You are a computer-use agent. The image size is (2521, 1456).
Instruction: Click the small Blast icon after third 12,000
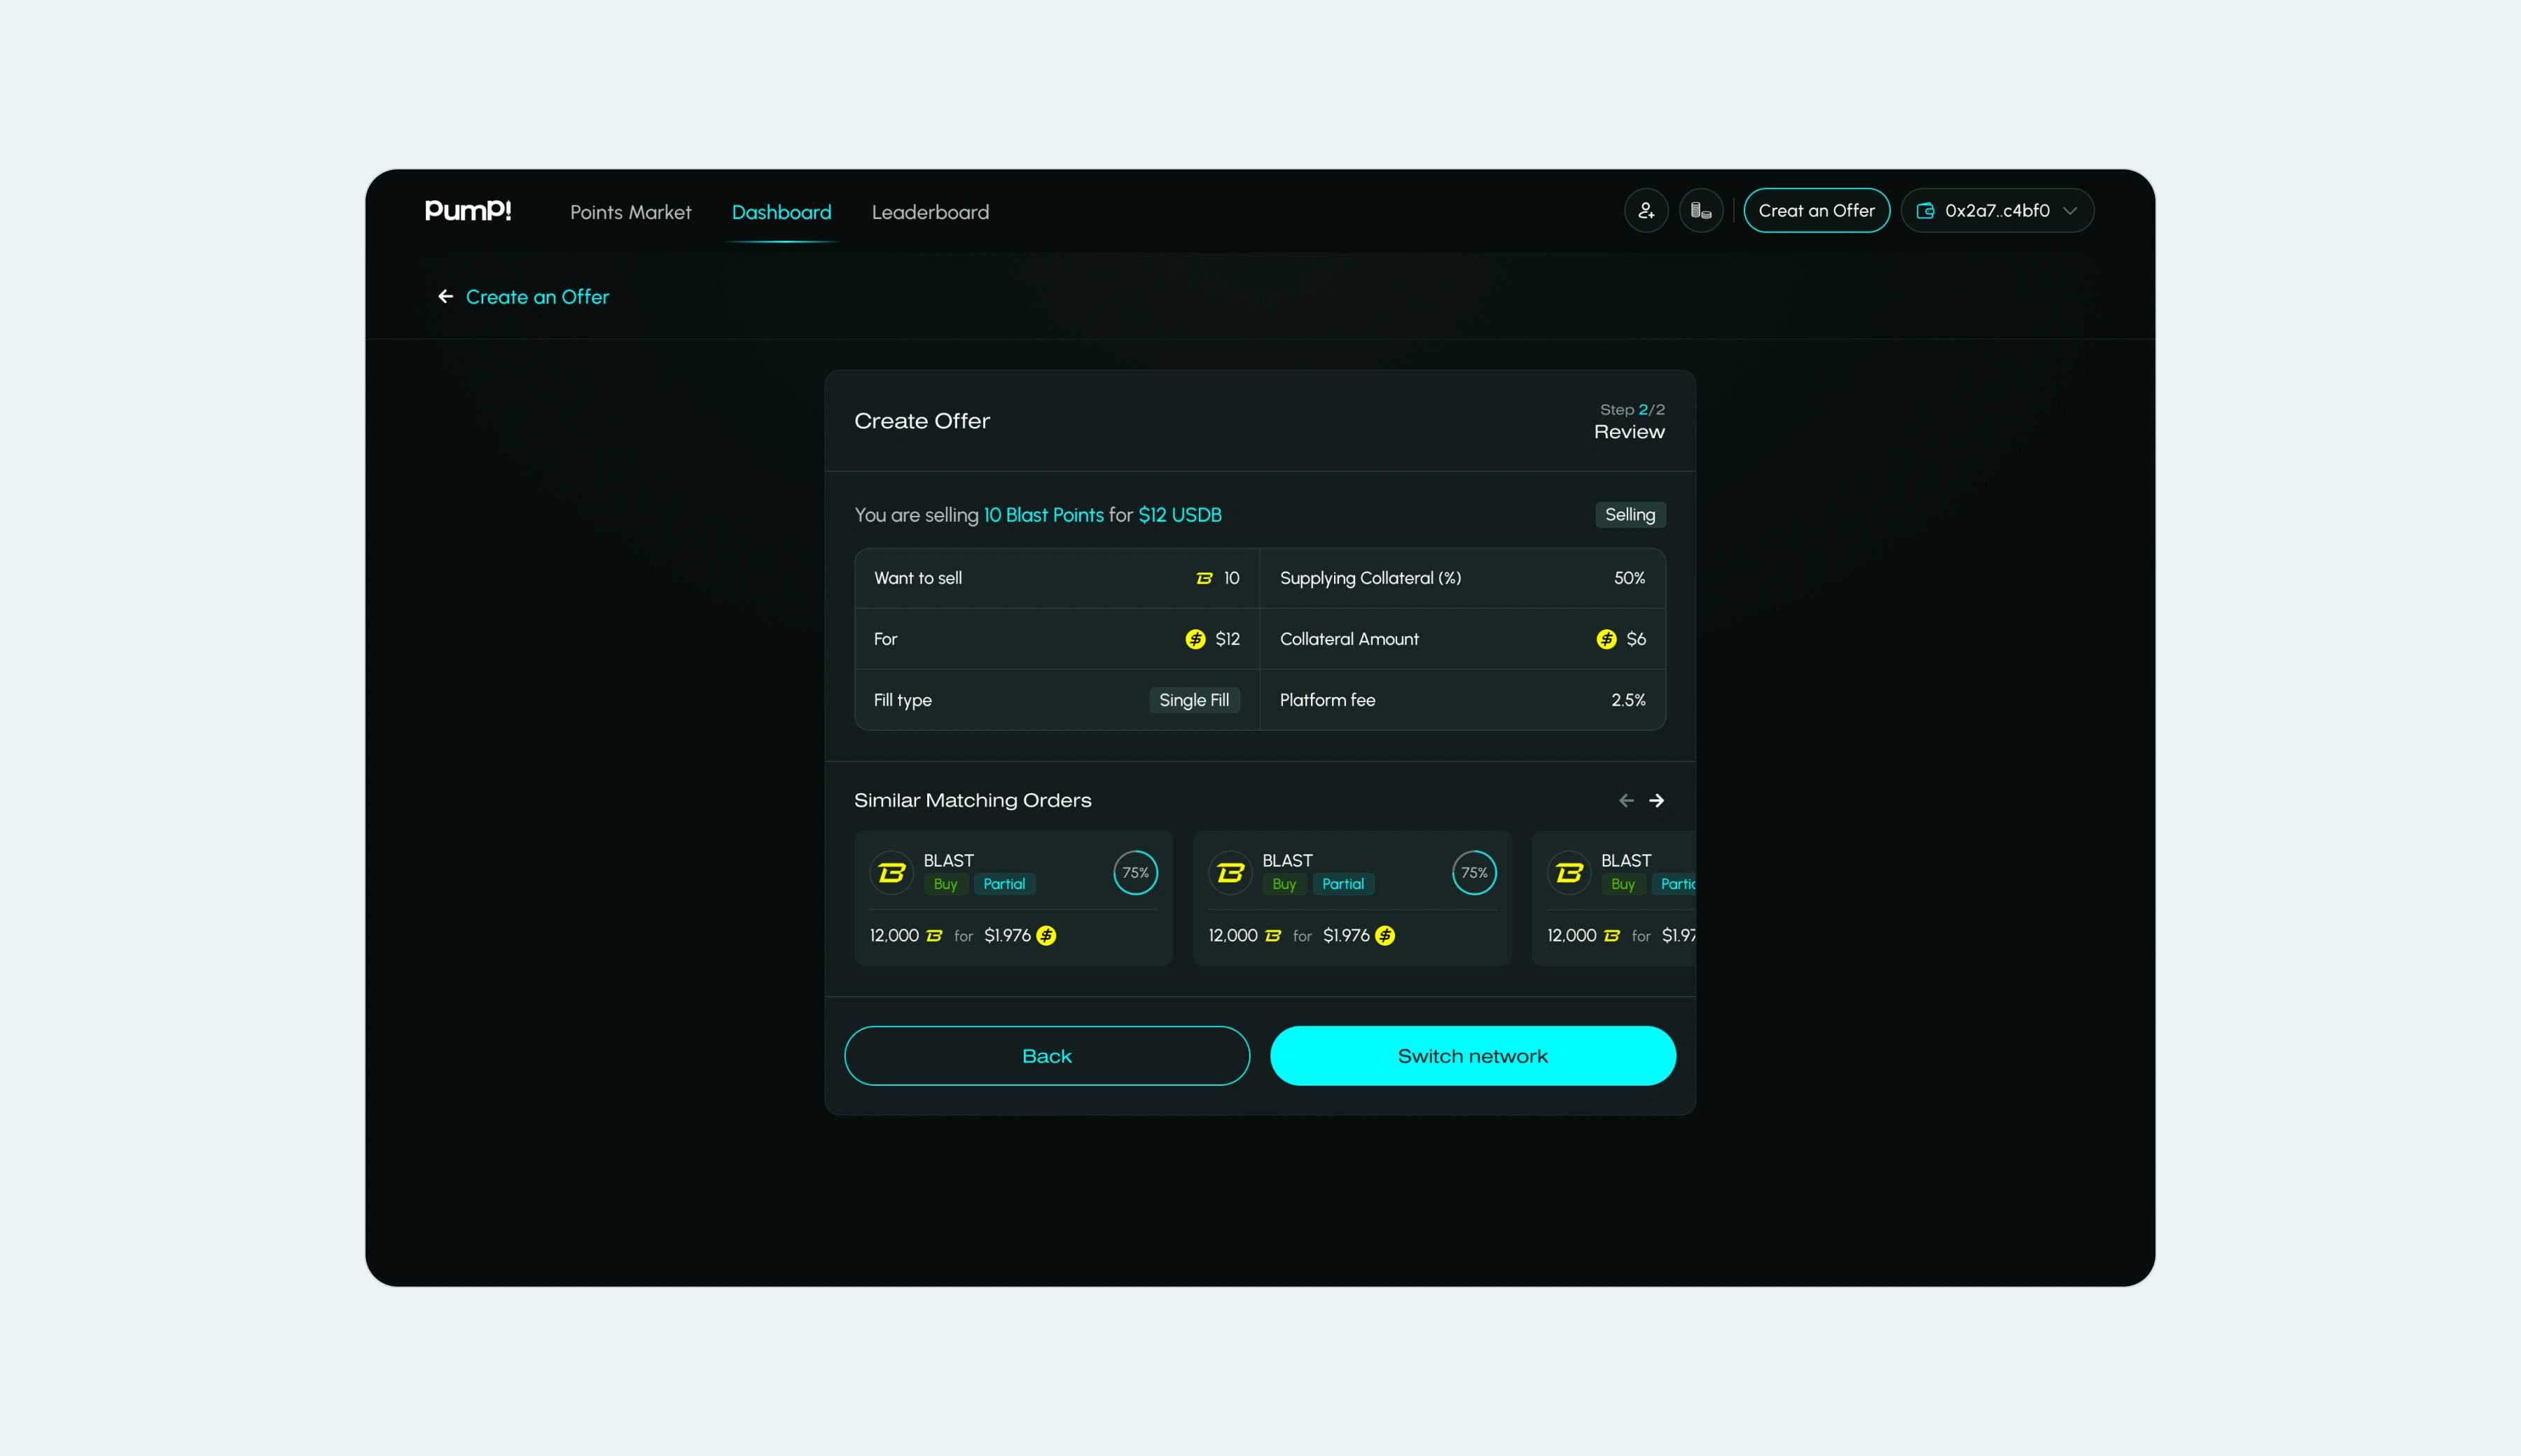tap(1611, 936)
